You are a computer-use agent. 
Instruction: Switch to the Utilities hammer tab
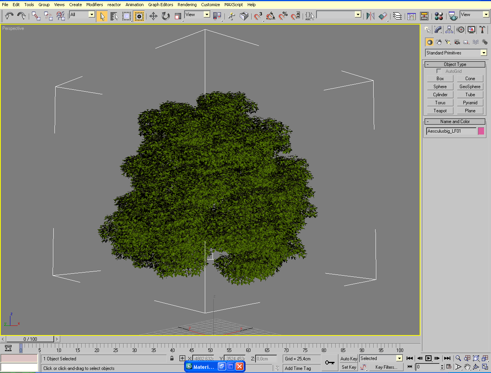click(x=483, y=30)
